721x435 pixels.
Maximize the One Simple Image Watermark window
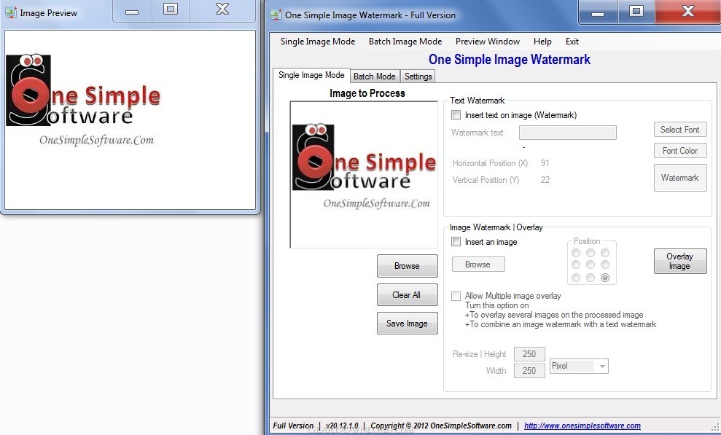[636, 12]
